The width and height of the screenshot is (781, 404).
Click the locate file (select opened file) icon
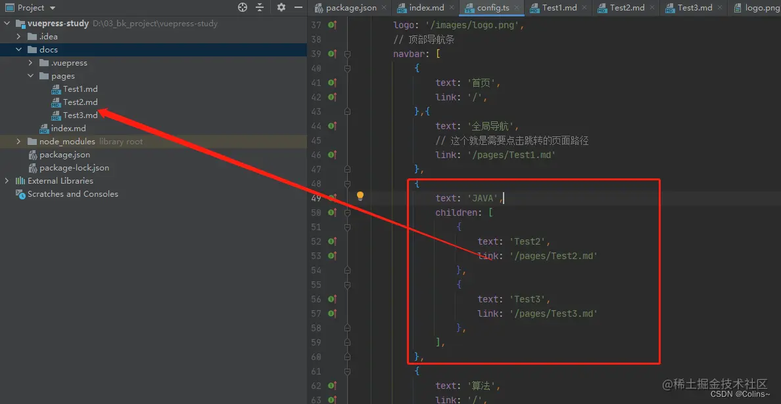pyautogui.click(x=243, y=7)
